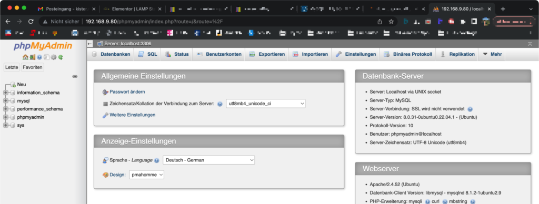
Task: Go to the Benutzerkonten tab
Action: click(219, 54)
